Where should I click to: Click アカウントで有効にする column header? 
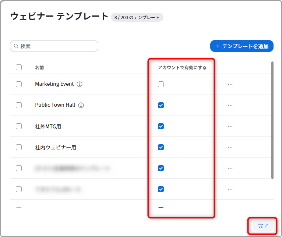tap(182, 68)
